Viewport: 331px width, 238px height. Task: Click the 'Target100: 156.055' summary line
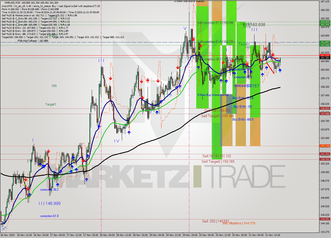click(x=63, y=37)
